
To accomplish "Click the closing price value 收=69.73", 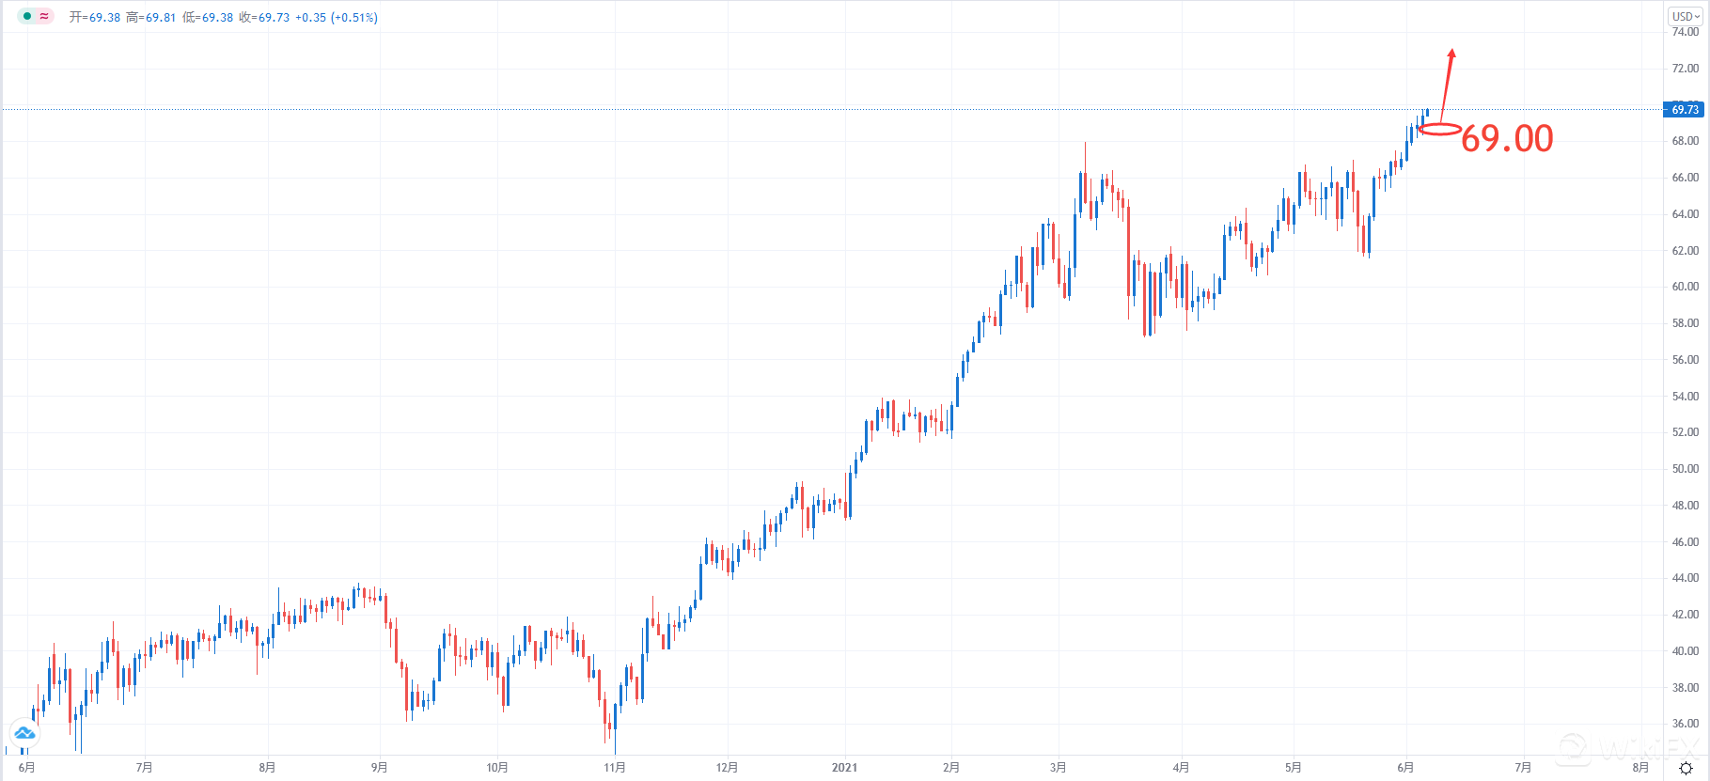I will (x=264, y=17).
